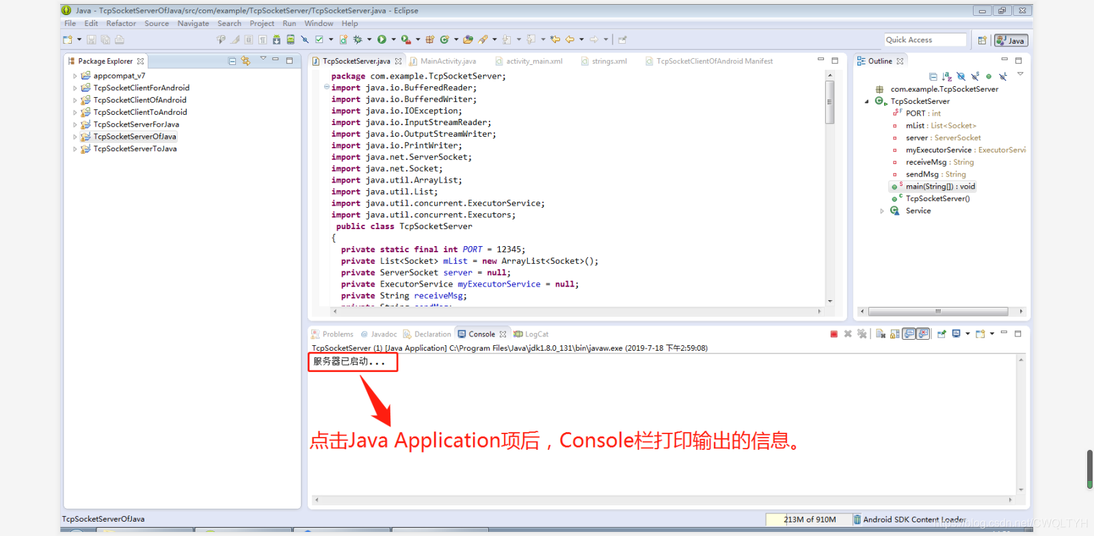Toggle Link with Editor in Package Explorer
The image size is (1094, 536).
tap(245, 61)
